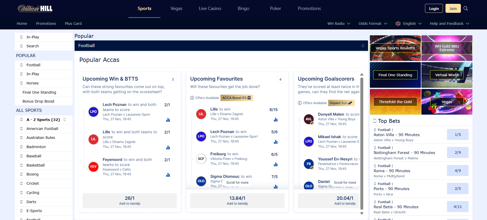Click the Join button
This screenshot has width=487, height=220.
(x=453, y=8)
